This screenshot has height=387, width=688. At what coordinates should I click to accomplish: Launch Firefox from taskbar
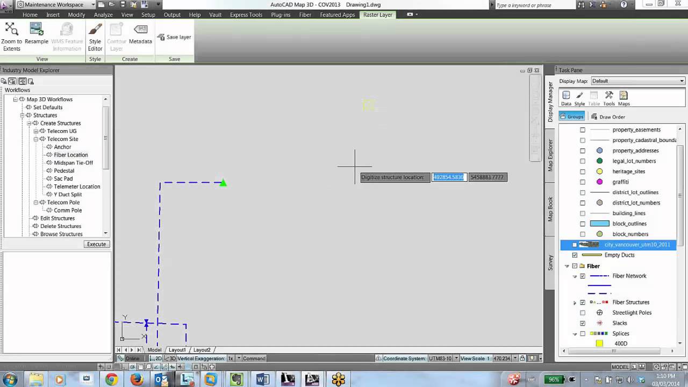[x=137, y=379]
